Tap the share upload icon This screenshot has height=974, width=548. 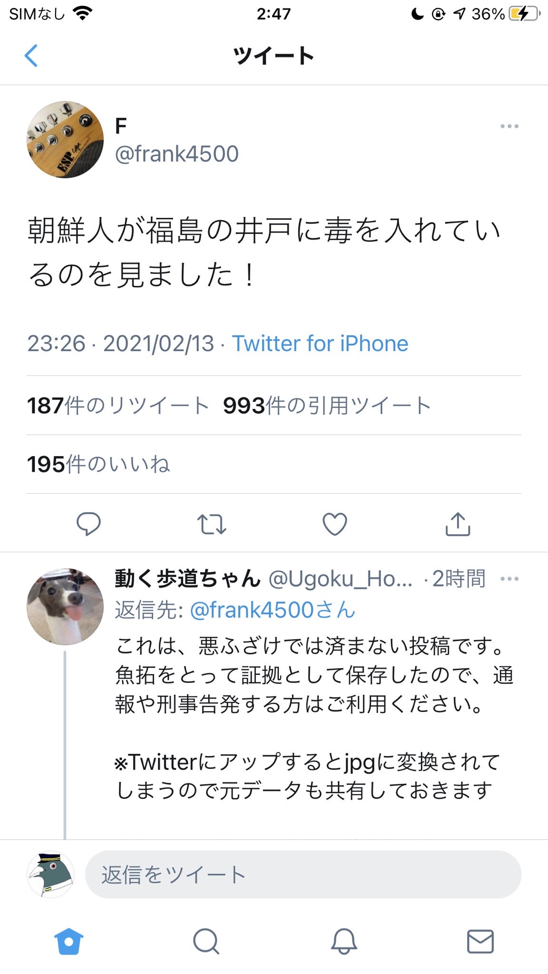[x=458, y=524]
